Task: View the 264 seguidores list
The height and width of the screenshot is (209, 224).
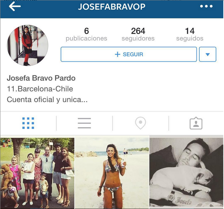Action: 138,34
